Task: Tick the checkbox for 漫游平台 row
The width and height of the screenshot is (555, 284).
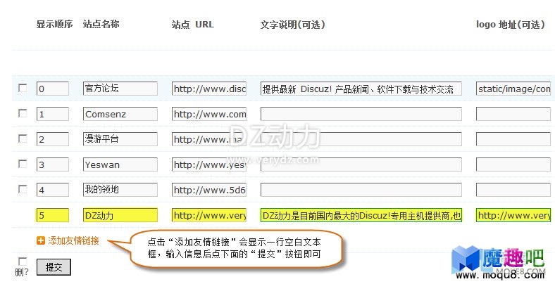Action: 23,138
